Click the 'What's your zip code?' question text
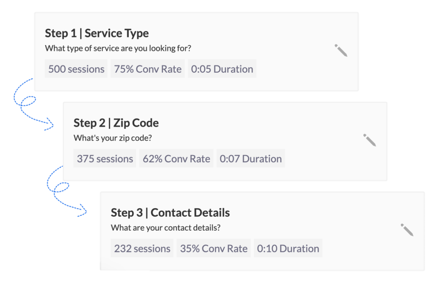Image resolution: width=435 pixels, height=284 pixels. pyautogui.click(x=113, y=138)
